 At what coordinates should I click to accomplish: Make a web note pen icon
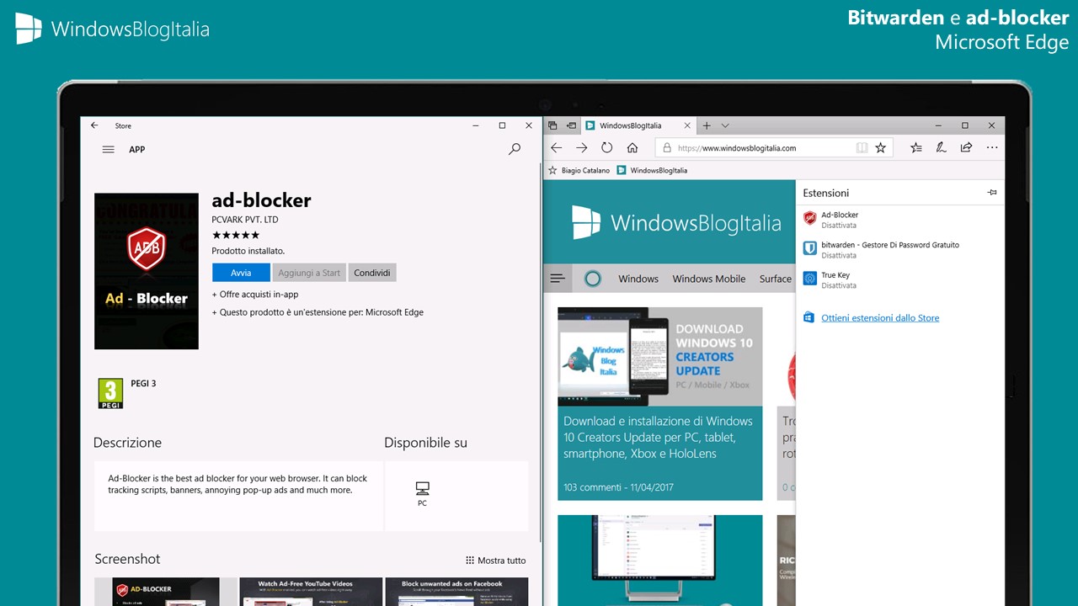point(942,147)
